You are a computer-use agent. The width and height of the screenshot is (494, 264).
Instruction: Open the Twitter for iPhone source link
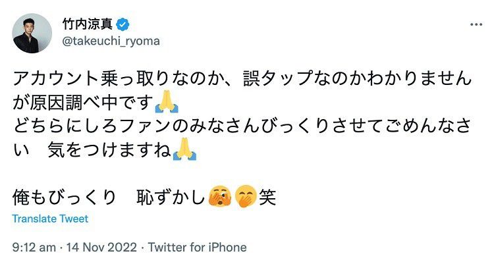tap(198, 248)
